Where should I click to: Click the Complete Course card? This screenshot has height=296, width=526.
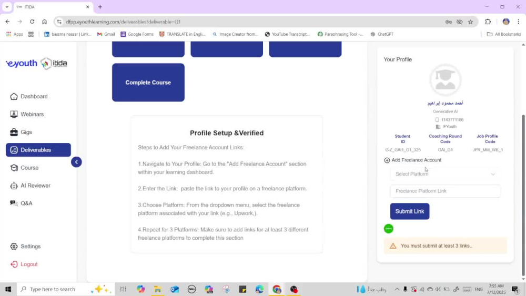148,83
